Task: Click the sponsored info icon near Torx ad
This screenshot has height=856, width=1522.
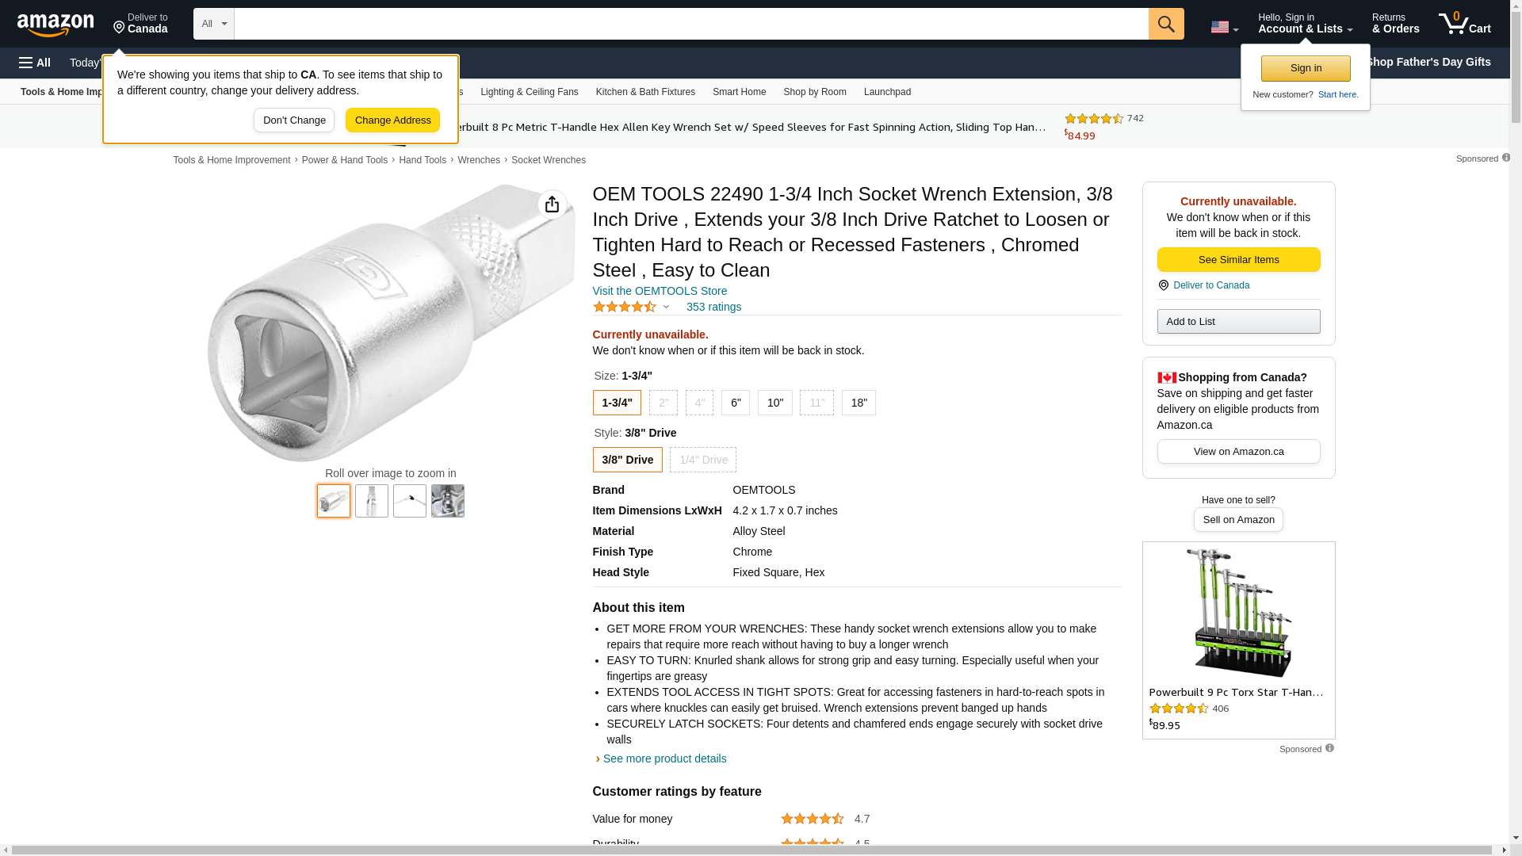Action: click(x=1329, y=748)
